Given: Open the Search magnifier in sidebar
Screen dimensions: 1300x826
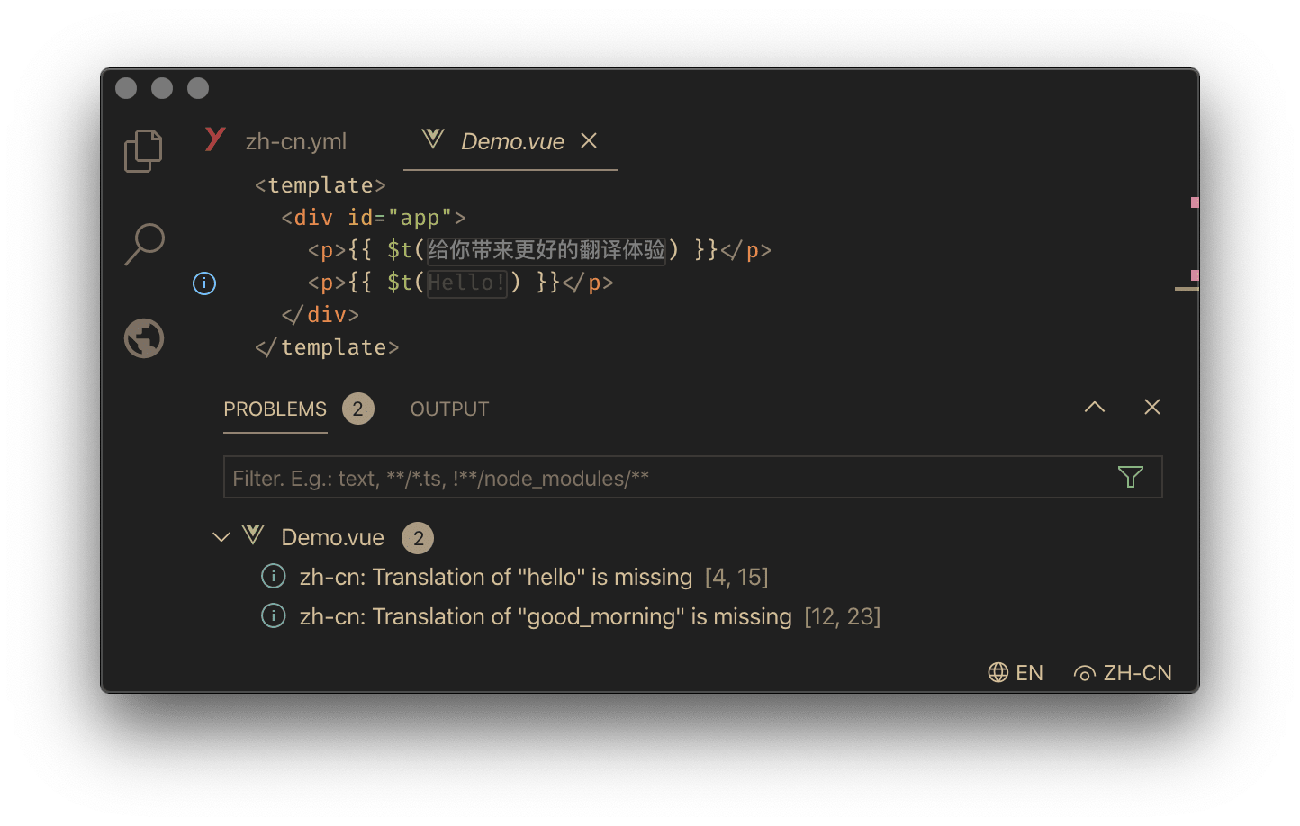Looking at the screenshot, I should click(x=144, y=243).
